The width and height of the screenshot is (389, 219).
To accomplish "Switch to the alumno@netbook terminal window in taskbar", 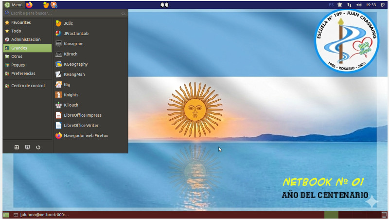I will (41, 215).
